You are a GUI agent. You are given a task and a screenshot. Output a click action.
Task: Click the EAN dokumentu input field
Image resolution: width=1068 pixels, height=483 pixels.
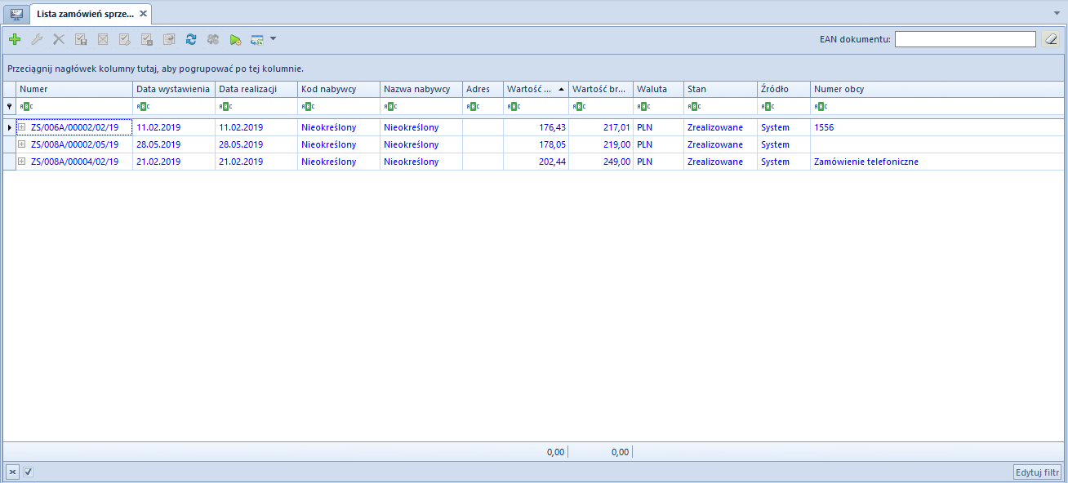(x=965, y=39)
